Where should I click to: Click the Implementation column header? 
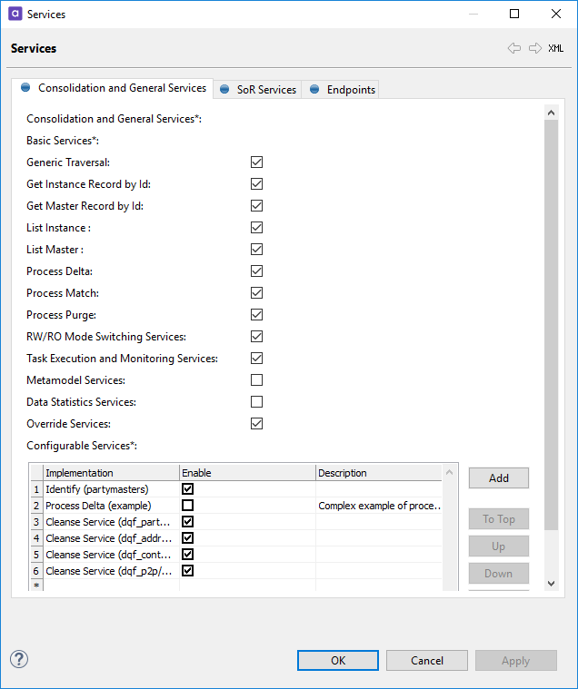(111, 473)
